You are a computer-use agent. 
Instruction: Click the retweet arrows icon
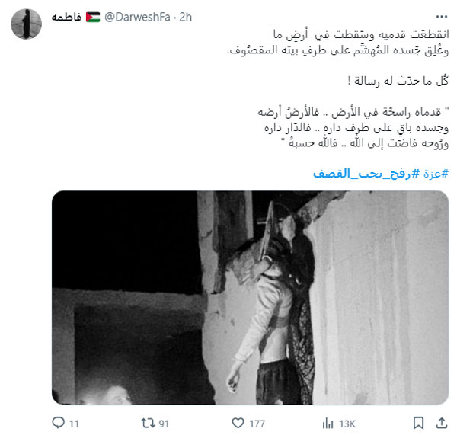pyautogui.click(x=148, y=423)
